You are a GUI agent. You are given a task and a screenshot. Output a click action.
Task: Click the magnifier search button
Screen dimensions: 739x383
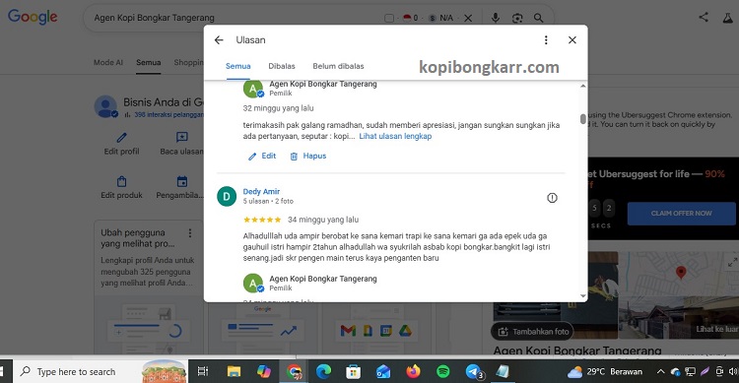(x=538, y=18)
